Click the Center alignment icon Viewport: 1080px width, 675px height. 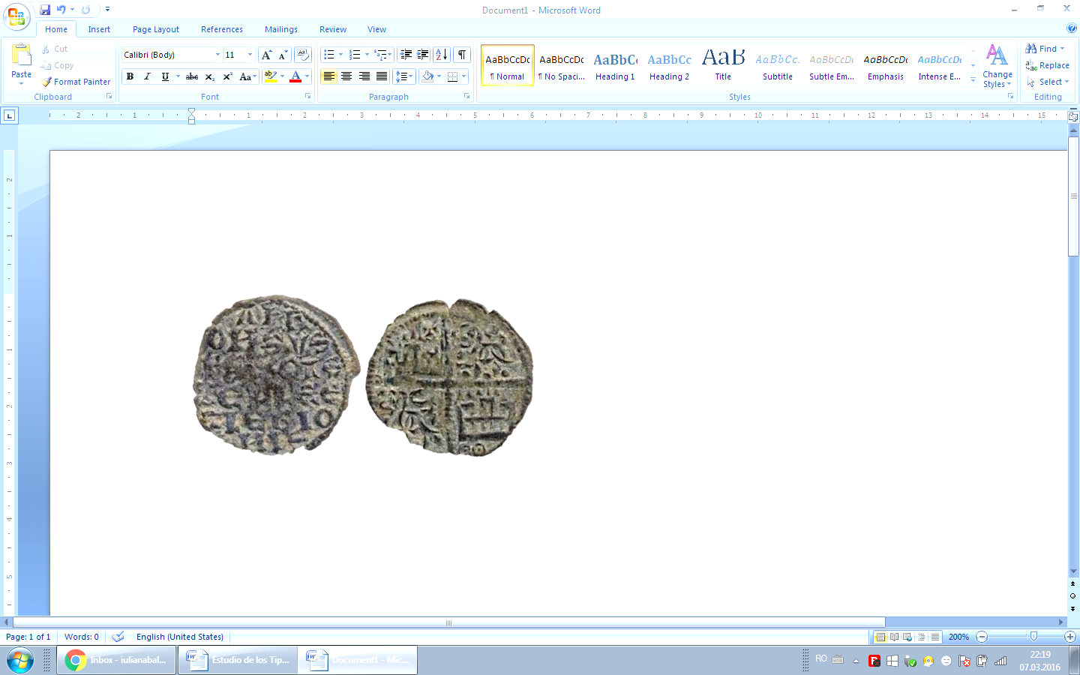(x=346, y=76)
